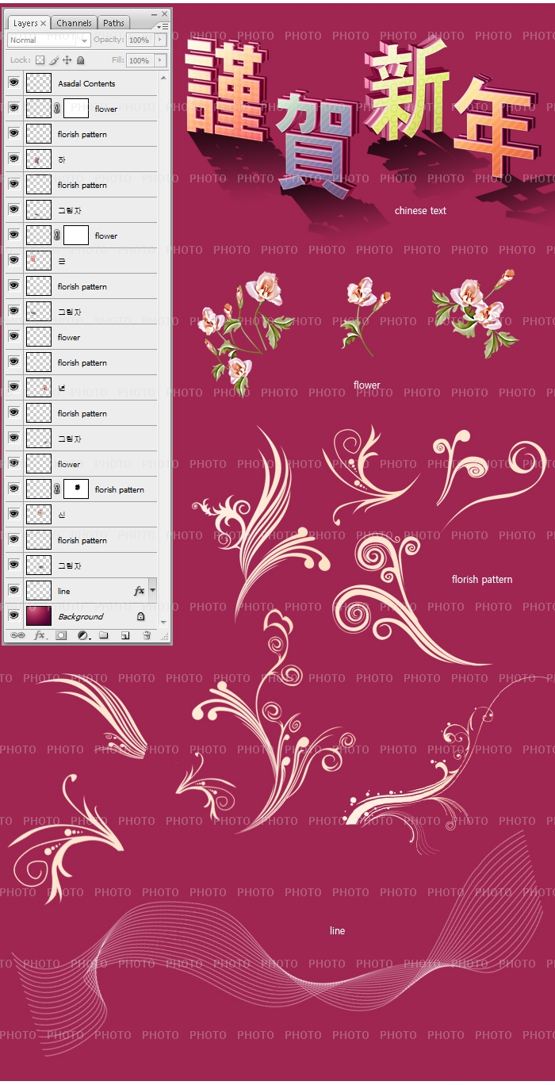Open the Normal blend mode dropdown
Screen dimensions: 555x1085
point(49,40)
